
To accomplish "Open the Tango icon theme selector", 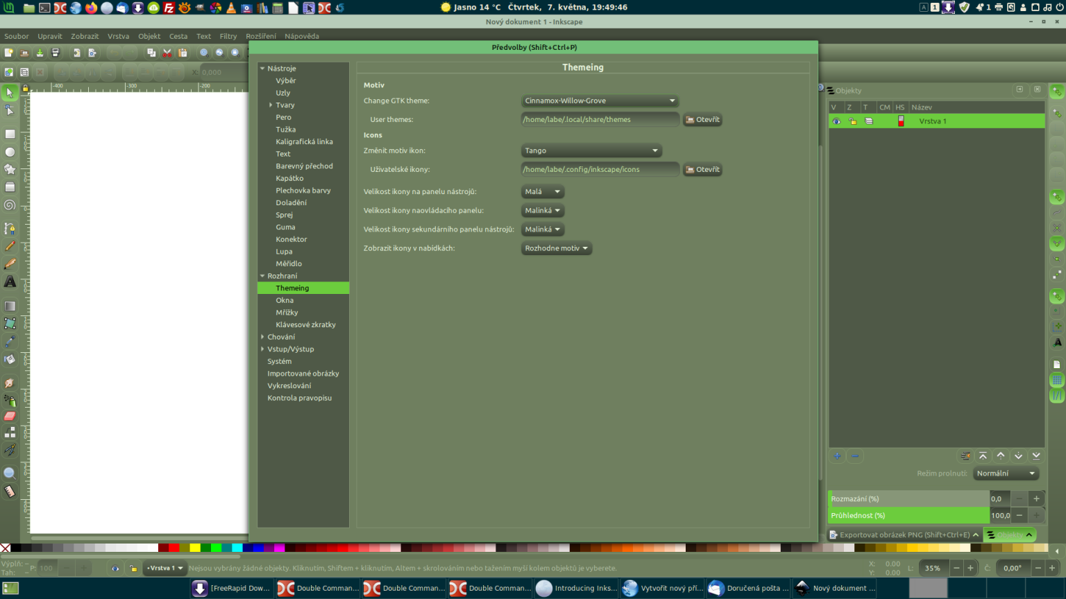I will [x=591, y=150].
